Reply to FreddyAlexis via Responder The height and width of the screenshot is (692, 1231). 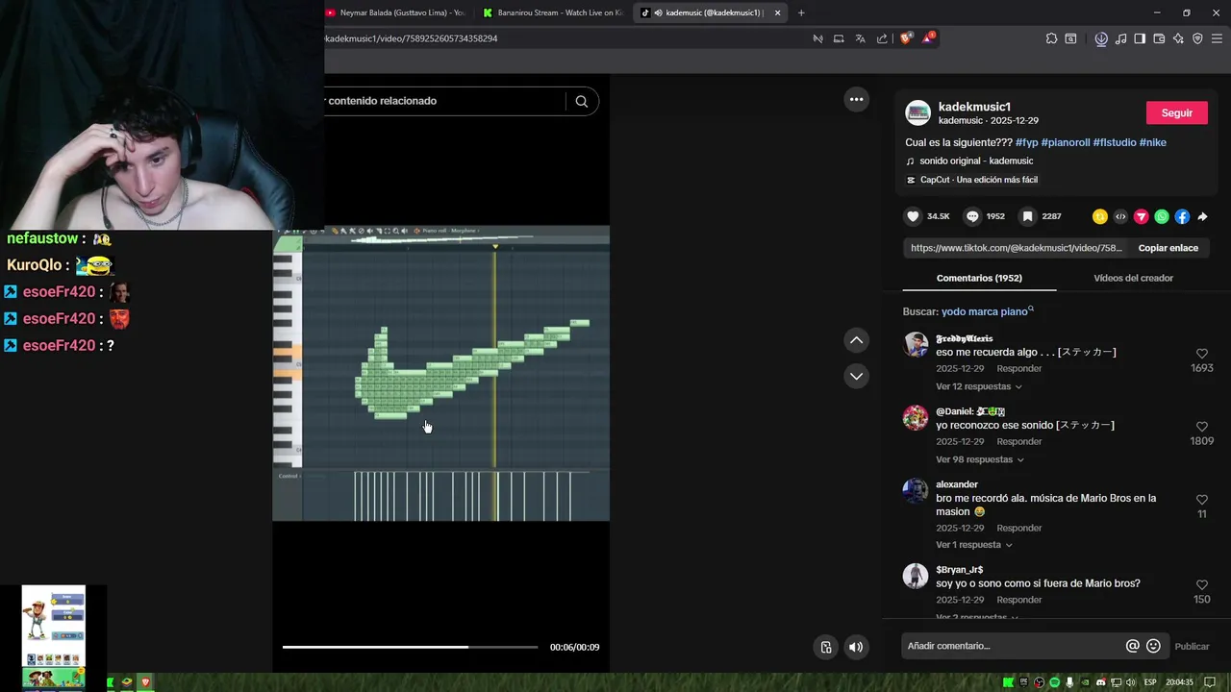[x=1019, y=368]
